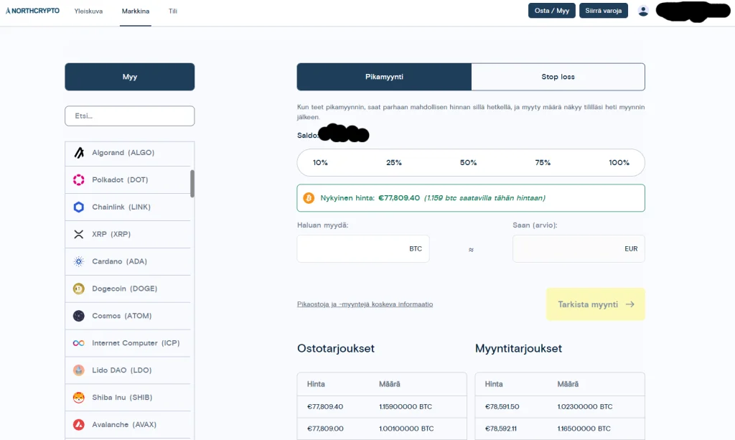Click inside the Etsi search field
This screenshot has height=440, width=735.
tap(129, 116)
